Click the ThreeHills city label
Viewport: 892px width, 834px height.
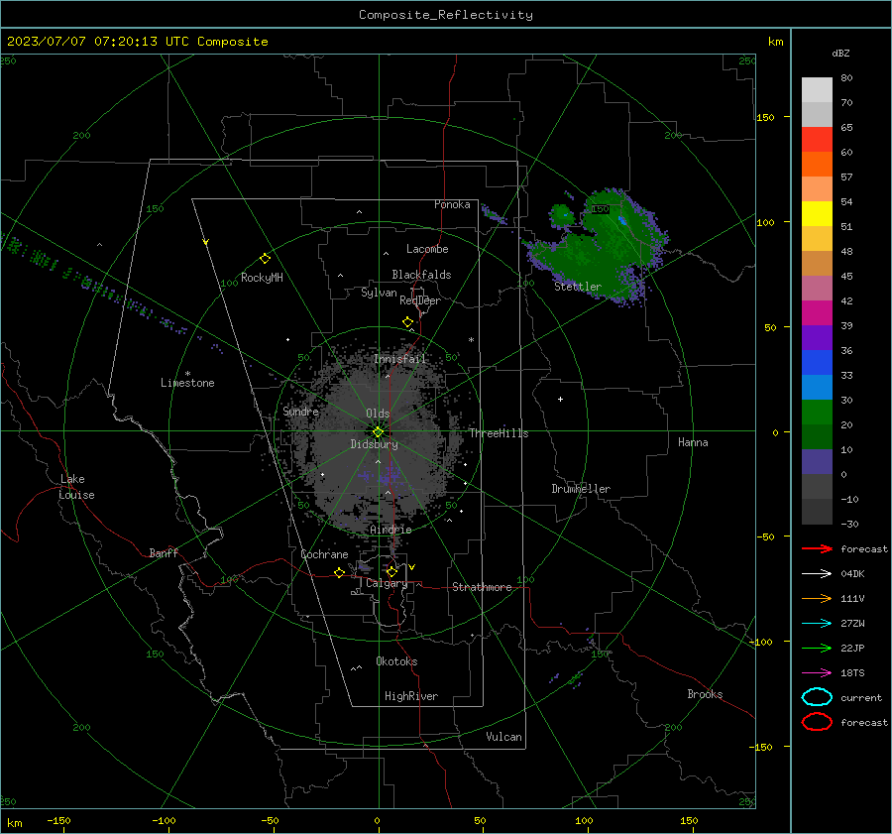pyautogui.click(x=499, y=433)
